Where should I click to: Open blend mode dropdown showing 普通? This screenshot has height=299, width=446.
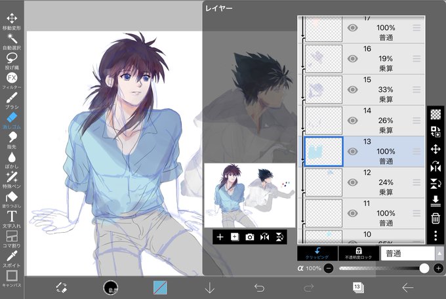tap(412, 253)
